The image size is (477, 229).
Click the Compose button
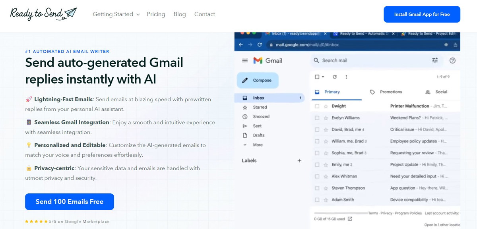click(258, 80)
